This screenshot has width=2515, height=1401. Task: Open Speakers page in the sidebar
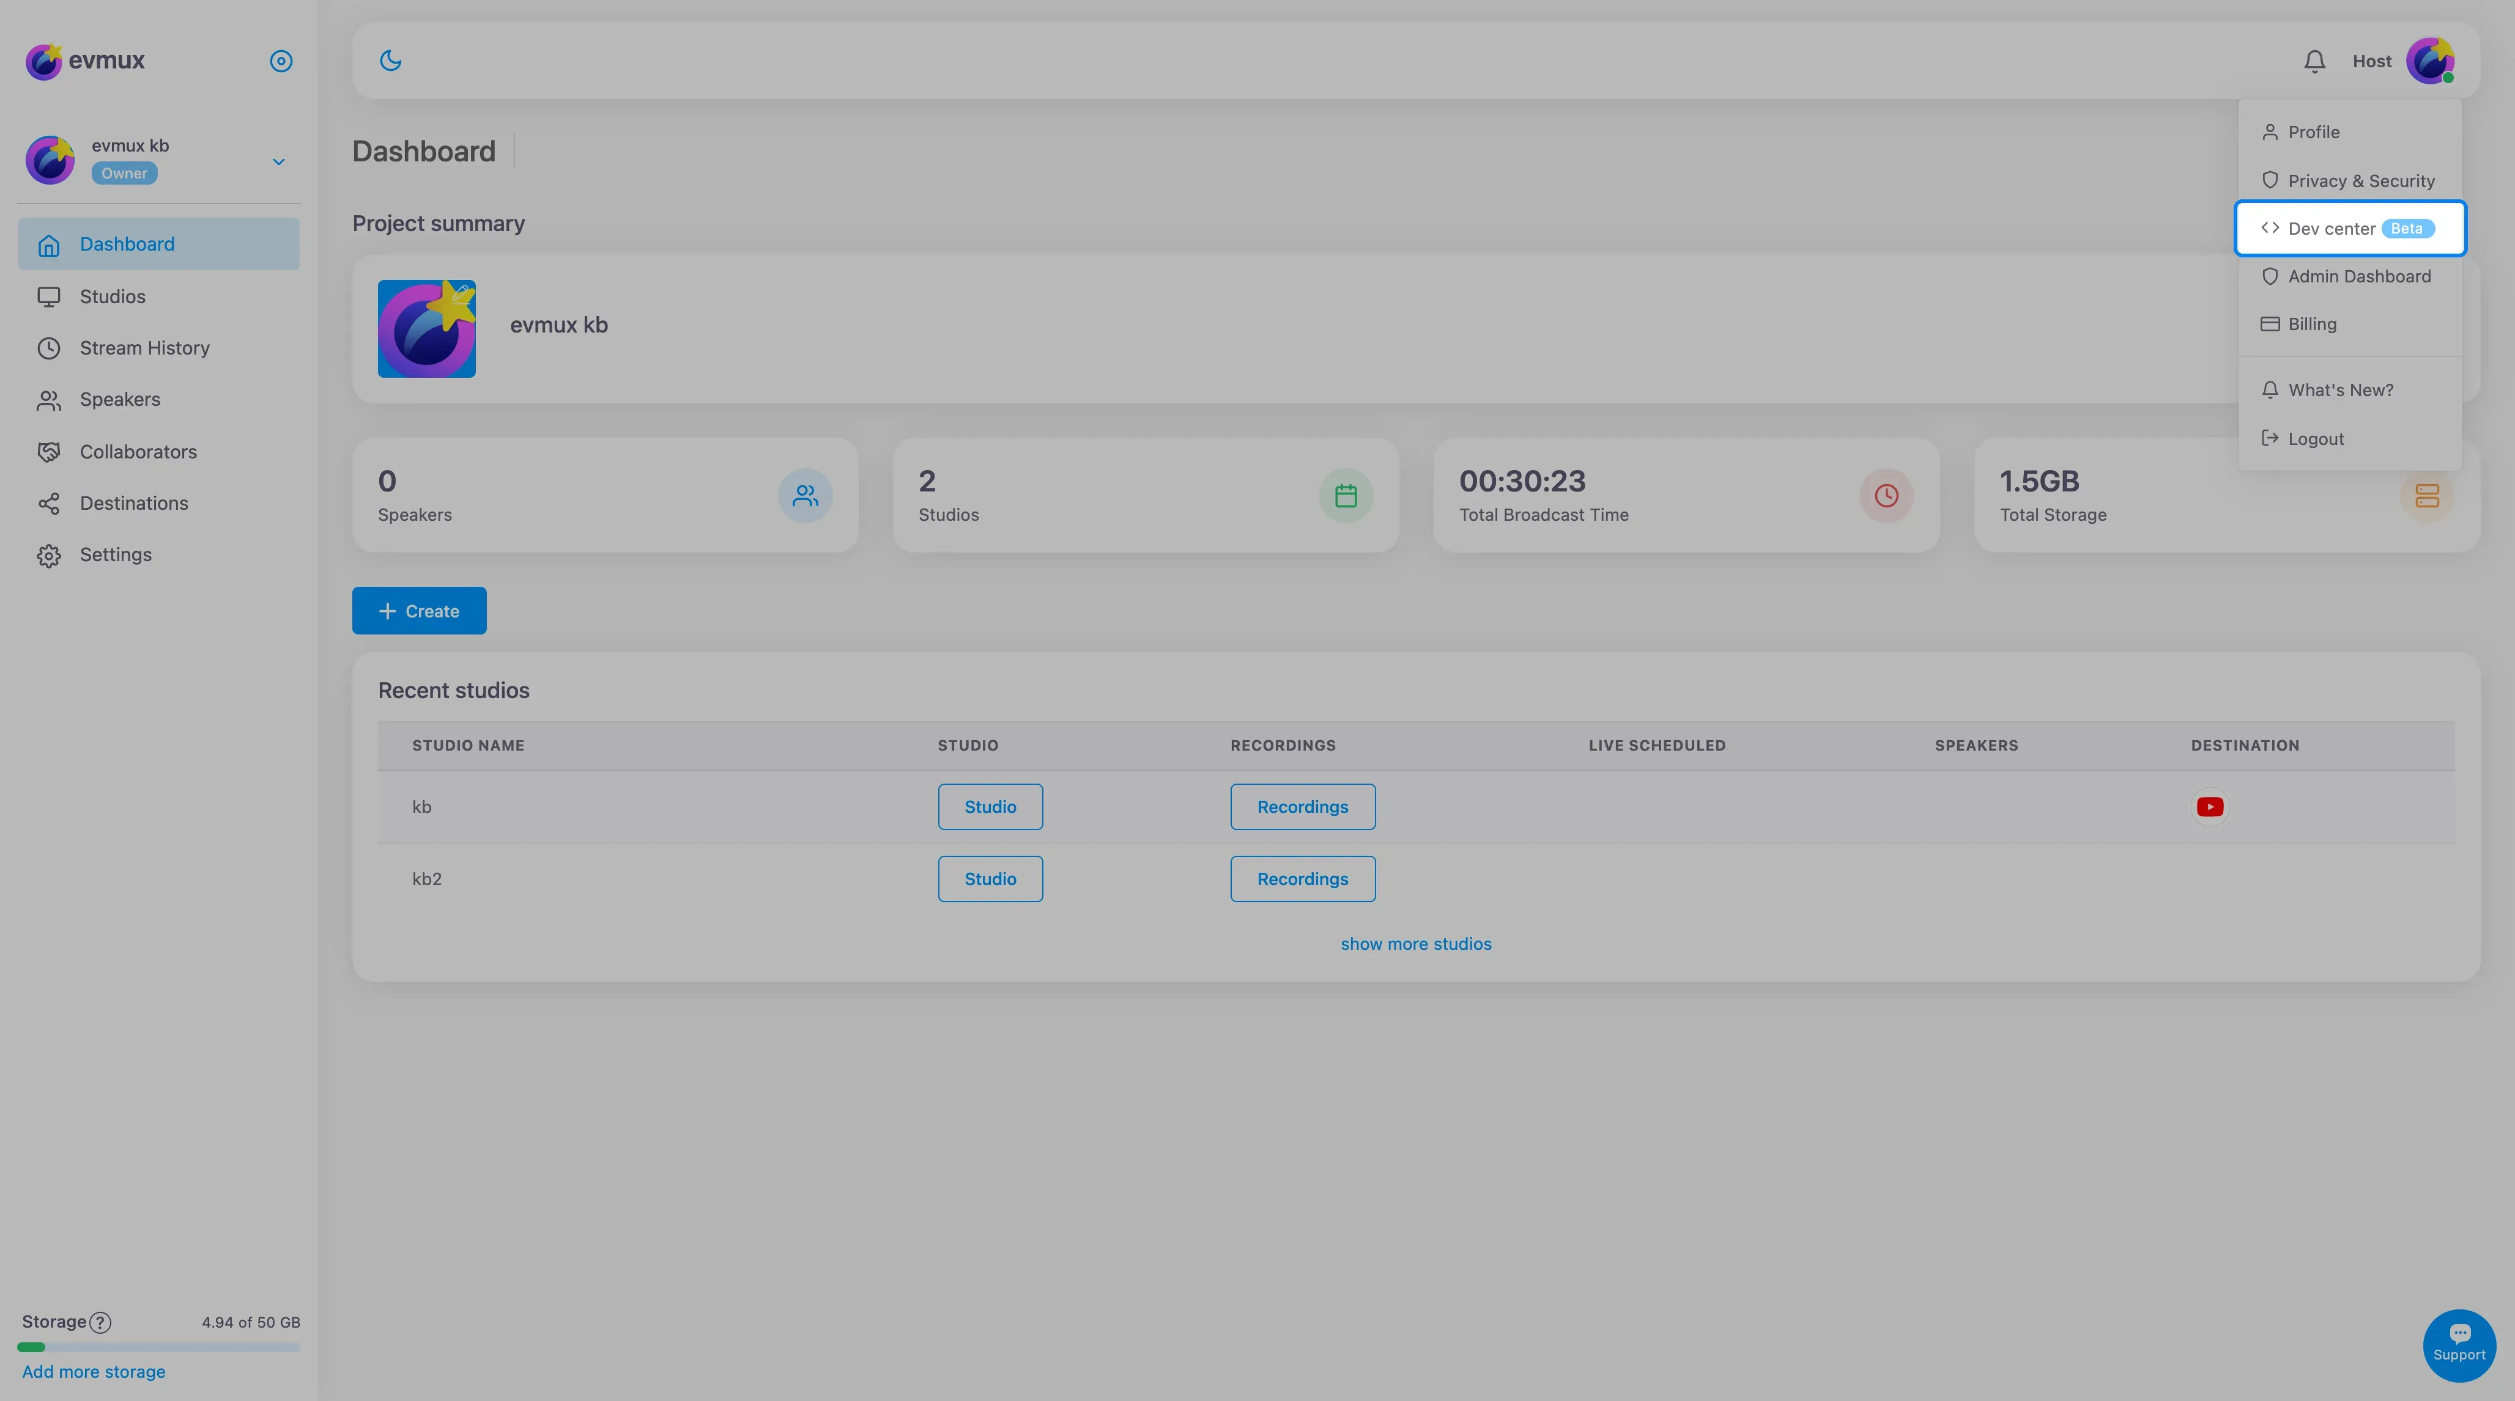(x=158, y=400)
